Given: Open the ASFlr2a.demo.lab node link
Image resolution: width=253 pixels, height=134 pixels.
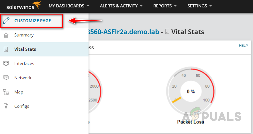Looking at the screenshot, I should [x=124, y=32].
